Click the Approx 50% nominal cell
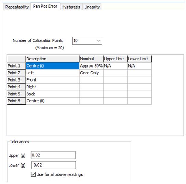186x184 pixels. pos(91,66)
